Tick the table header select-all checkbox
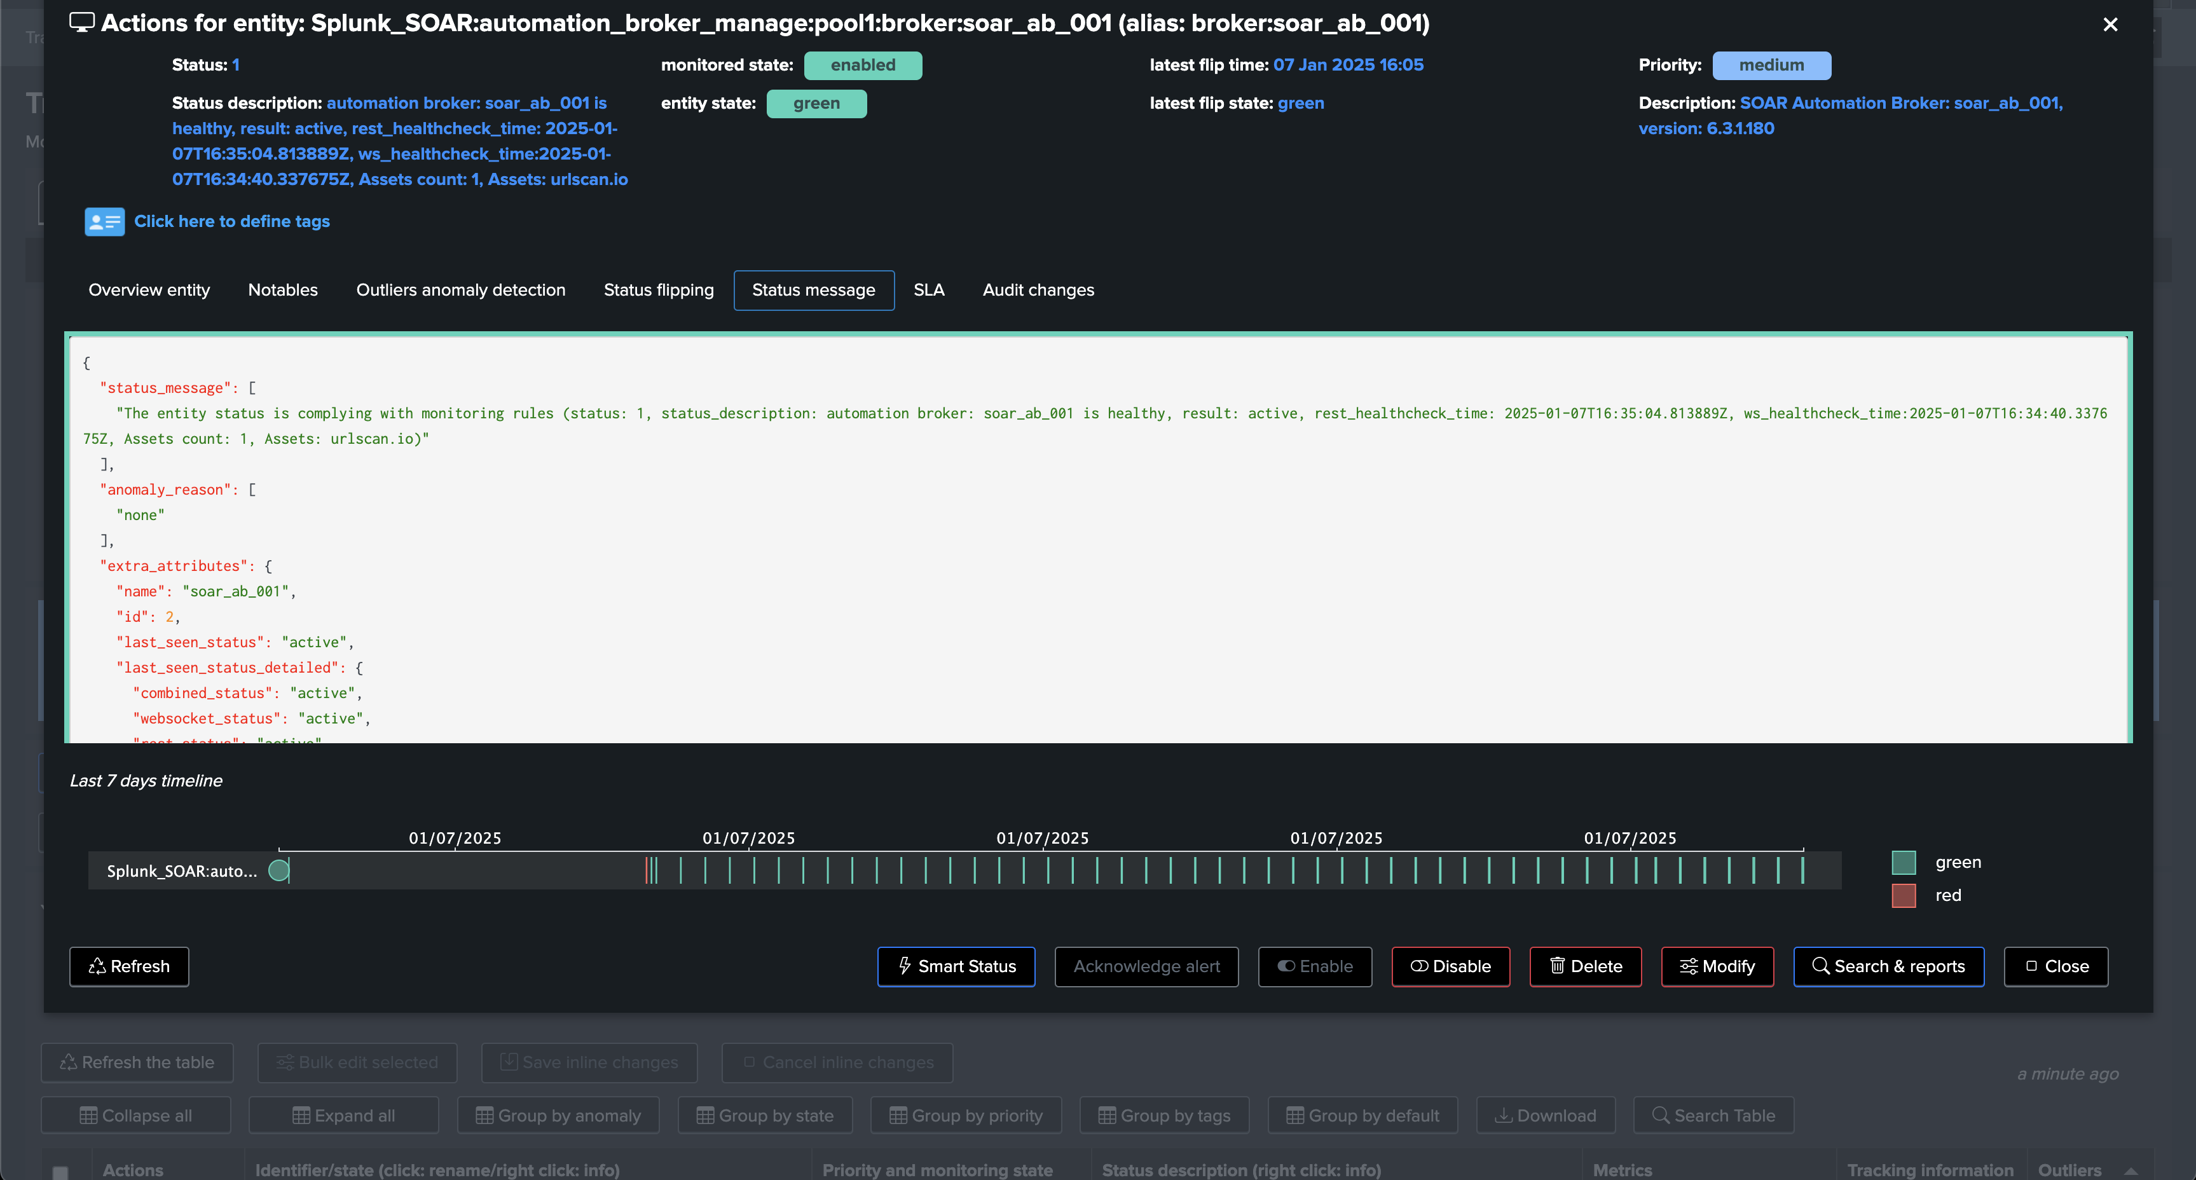 60,1172
